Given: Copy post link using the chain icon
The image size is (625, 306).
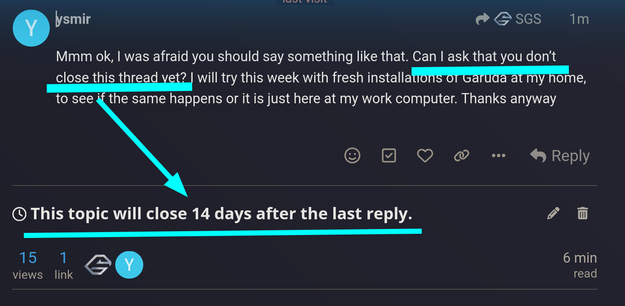Looking at the screenshot, I should coord(461,156).
